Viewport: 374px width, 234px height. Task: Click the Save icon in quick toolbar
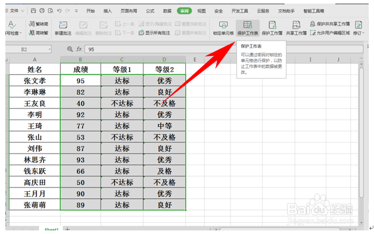coord(33,11)
